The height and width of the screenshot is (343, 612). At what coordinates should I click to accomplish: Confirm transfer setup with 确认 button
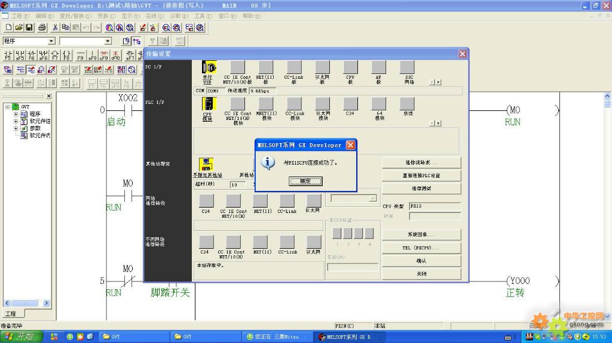pyautogui.click(x=421, y=261)
